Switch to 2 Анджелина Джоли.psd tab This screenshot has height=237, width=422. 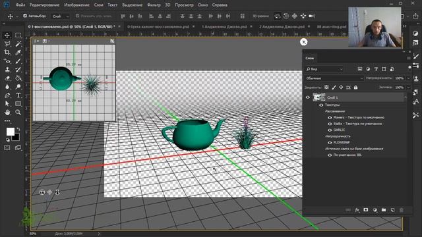[282, 26]
